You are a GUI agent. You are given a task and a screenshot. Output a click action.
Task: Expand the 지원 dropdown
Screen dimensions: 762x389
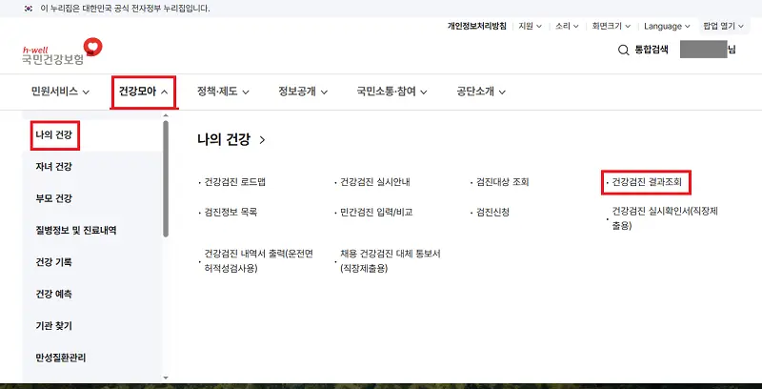click(x=531, y=27)
